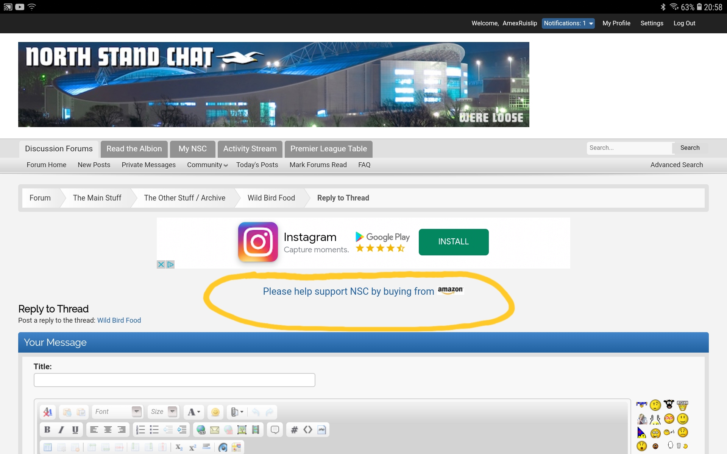
Task: Click the Paste as plain text icon
Action: (67, 412)
